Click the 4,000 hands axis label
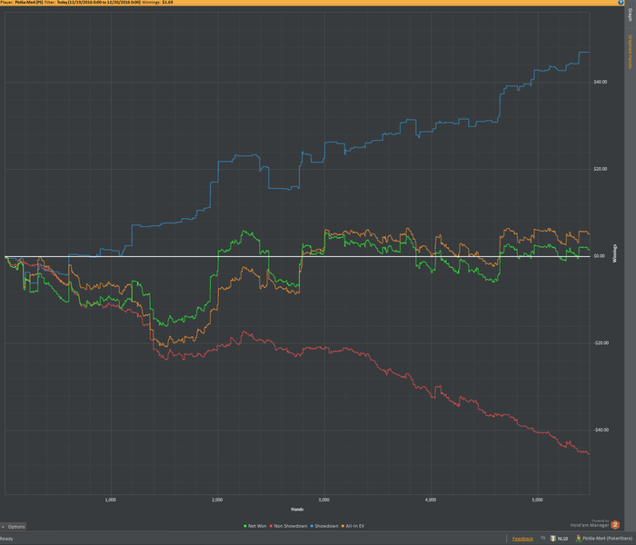The image size is (636, 545). 431,500
